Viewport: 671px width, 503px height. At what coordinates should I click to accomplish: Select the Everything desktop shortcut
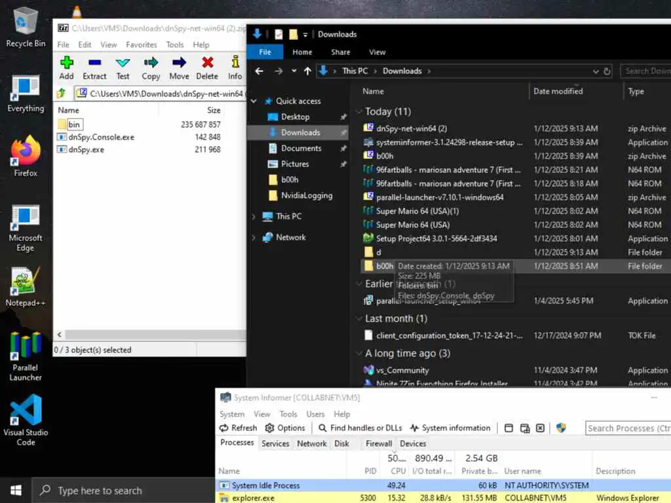coord(26,94)
